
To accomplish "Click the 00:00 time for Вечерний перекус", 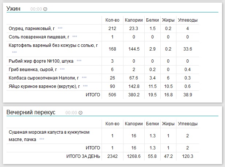I will pyautogui.click(x=72, y=113).
